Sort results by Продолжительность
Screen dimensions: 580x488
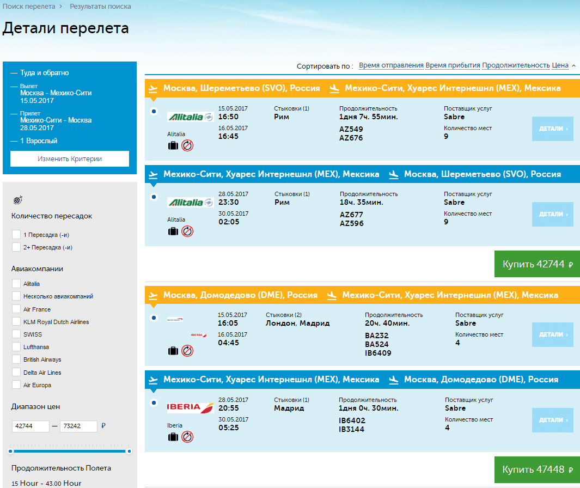(516, 65)
